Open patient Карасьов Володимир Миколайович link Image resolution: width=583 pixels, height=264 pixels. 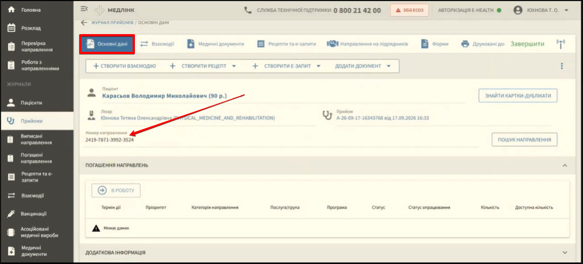(x=164, y=96)
